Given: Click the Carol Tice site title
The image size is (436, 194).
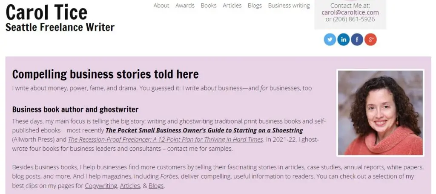Looking at the screenshot, I should [46, 12].
